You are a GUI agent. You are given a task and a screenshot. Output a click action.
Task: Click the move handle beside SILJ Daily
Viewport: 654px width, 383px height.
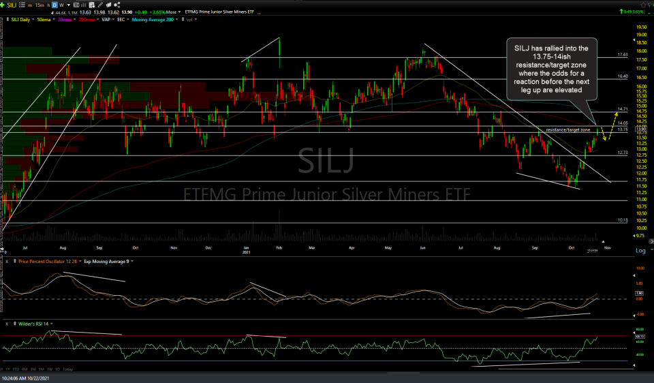7,20
